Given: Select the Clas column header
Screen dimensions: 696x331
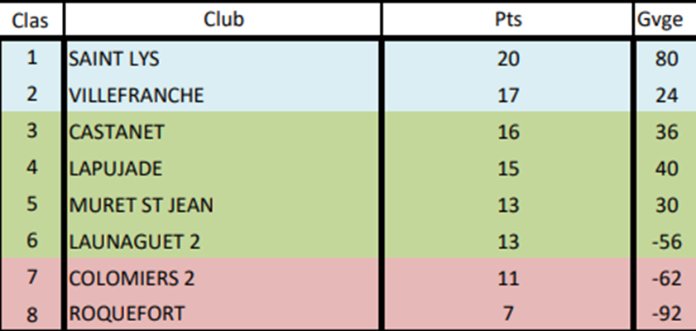Looking at the screenshot, I should click(x=31, y=21).
